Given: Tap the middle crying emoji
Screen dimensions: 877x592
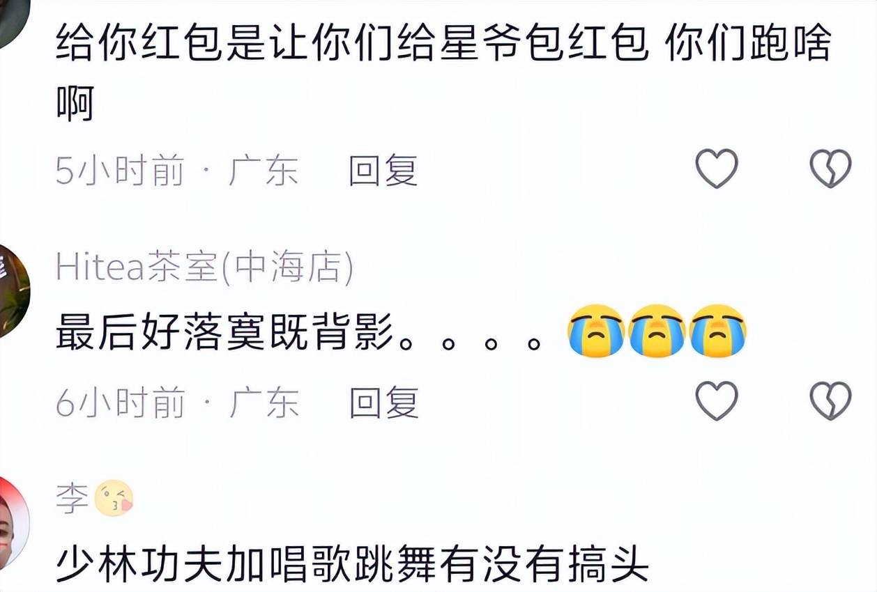Looking at the screenshot, I should pyautogui.click(x=656, y=331).
